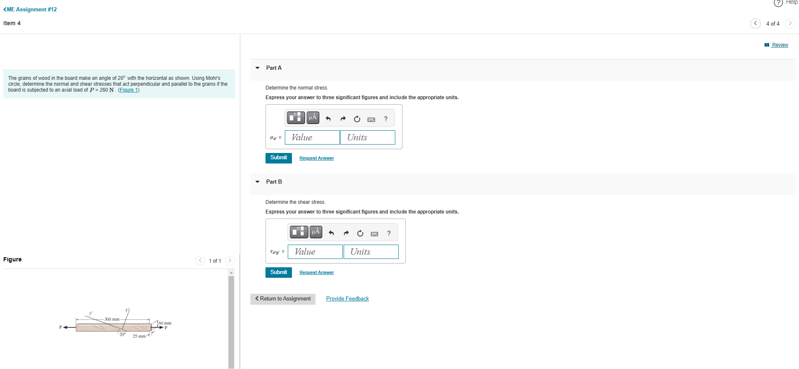Collapse the Part A section
Image resolution: width=799 pixels, height=369 pixels.
258,68
